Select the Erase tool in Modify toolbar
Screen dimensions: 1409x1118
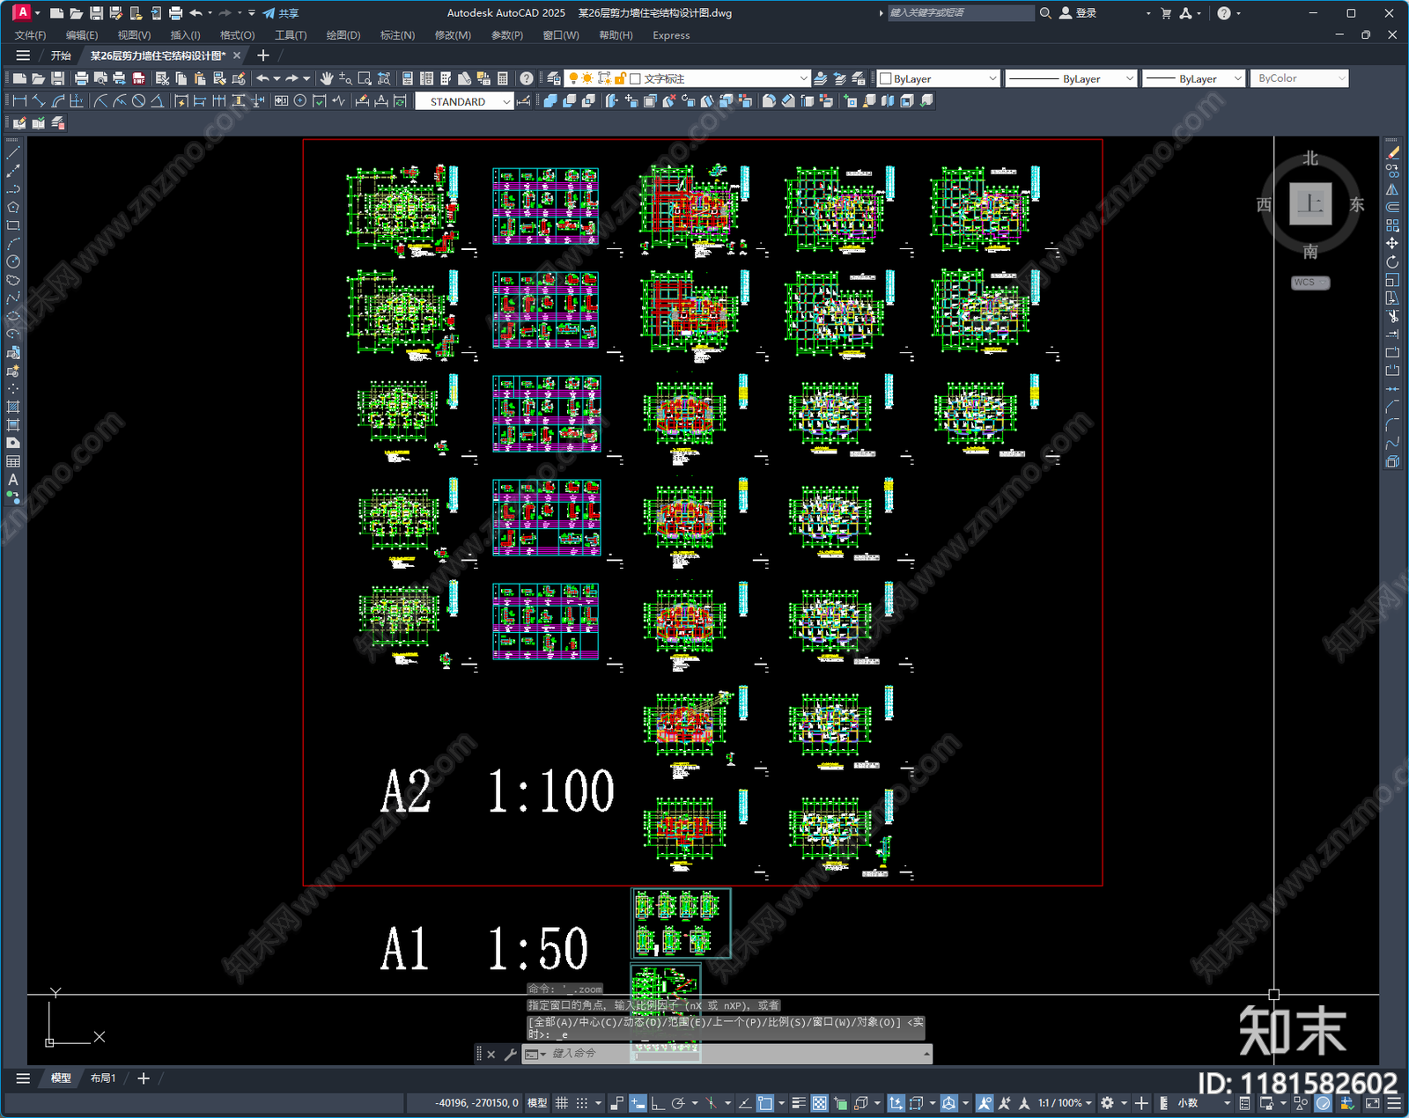coord(1392,153)
